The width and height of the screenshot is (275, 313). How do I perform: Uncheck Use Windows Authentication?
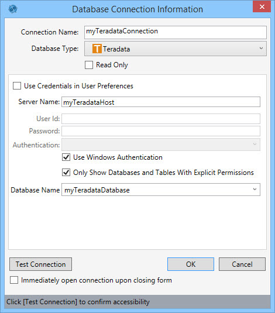[66, 157]
